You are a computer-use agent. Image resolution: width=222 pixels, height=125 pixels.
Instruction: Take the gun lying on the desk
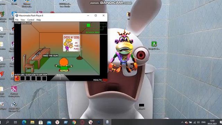coord(39,53)
